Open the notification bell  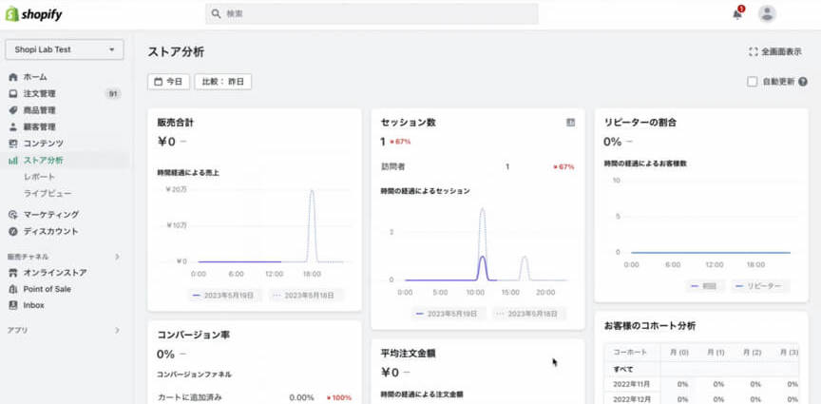[x=737, y=14]
